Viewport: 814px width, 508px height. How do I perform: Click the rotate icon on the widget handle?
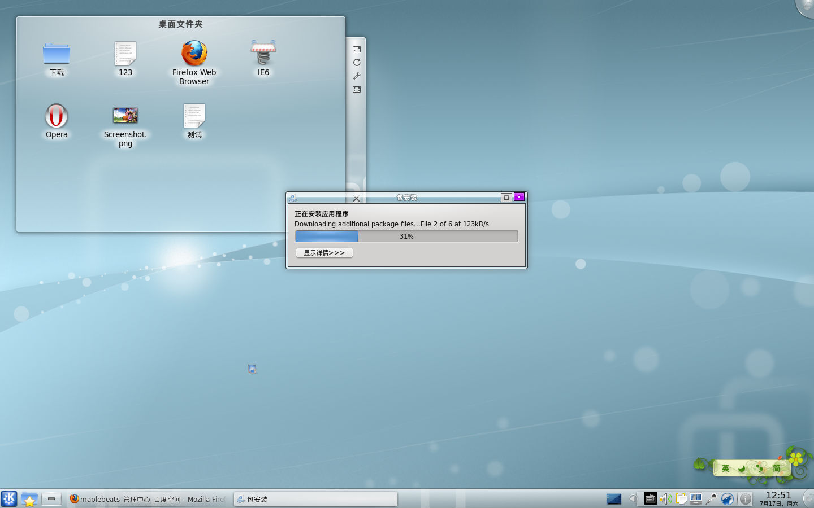[x=357, y=63]
